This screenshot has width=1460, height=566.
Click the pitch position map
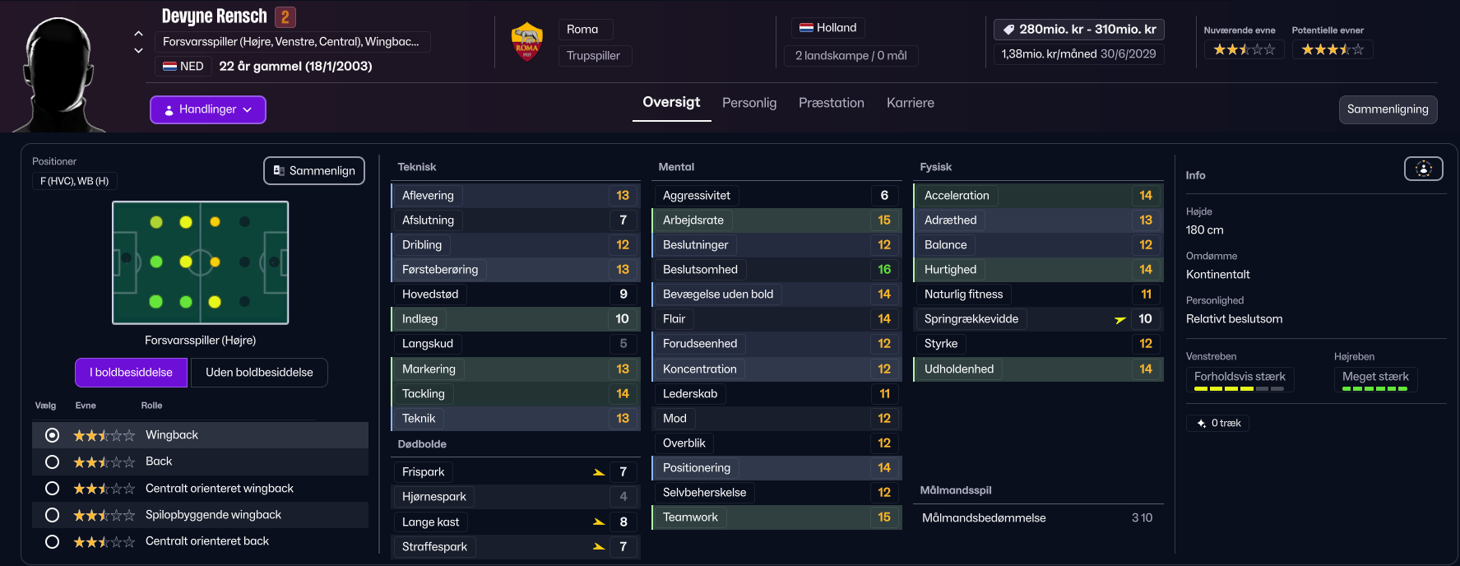coord(201,262)
